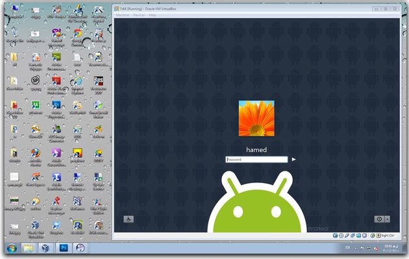Screen dimensions: 409x259
Task: Open the Windows Start orb
Action: tap(12, 248)
